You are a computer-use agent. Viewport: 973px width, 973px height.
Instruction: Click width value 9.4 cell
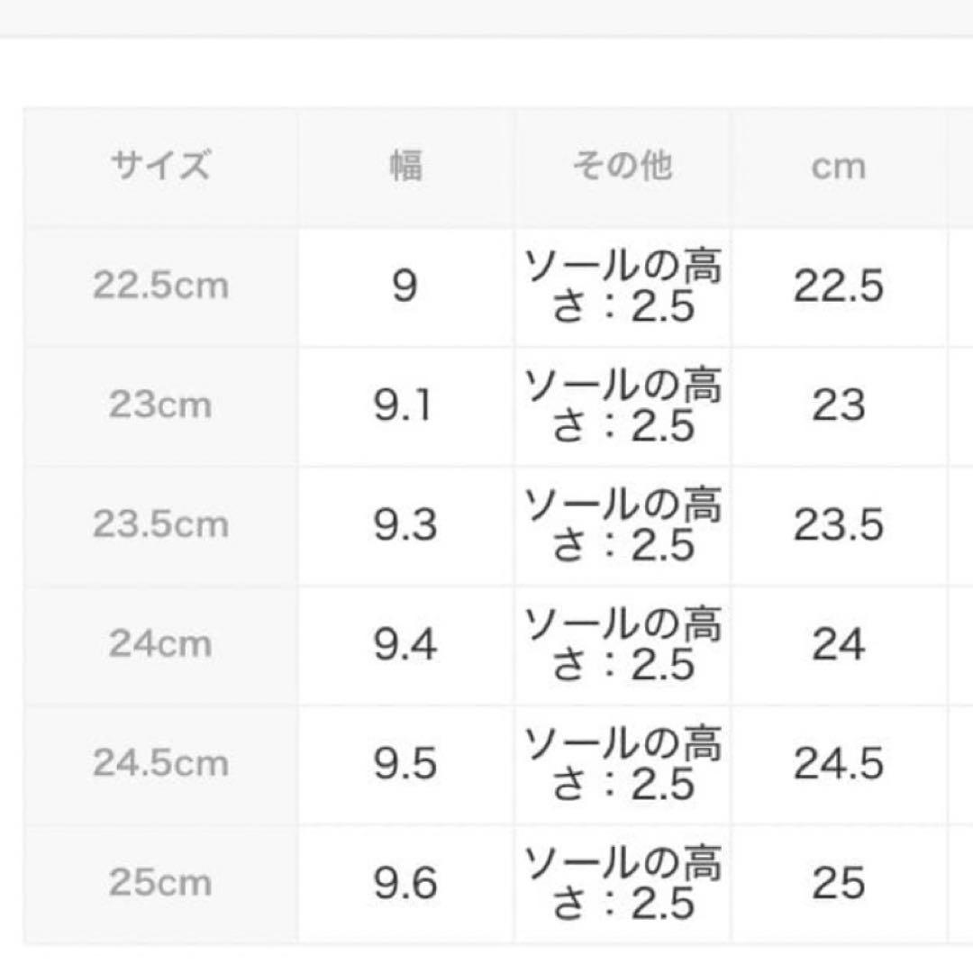coord(405,644)
